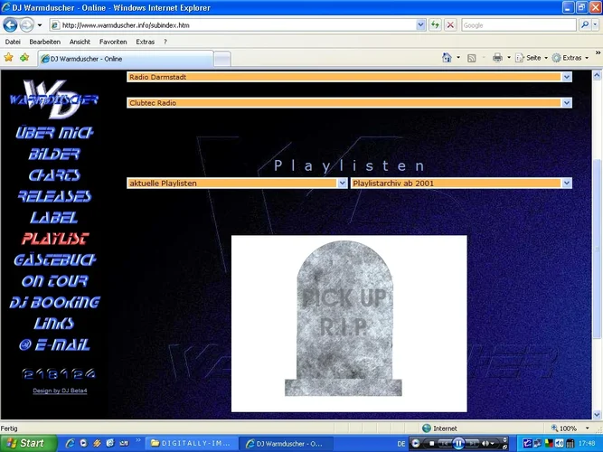Click the Windows Start button
The height and width of the screenshot is (452, 603).
coord(28,444)
